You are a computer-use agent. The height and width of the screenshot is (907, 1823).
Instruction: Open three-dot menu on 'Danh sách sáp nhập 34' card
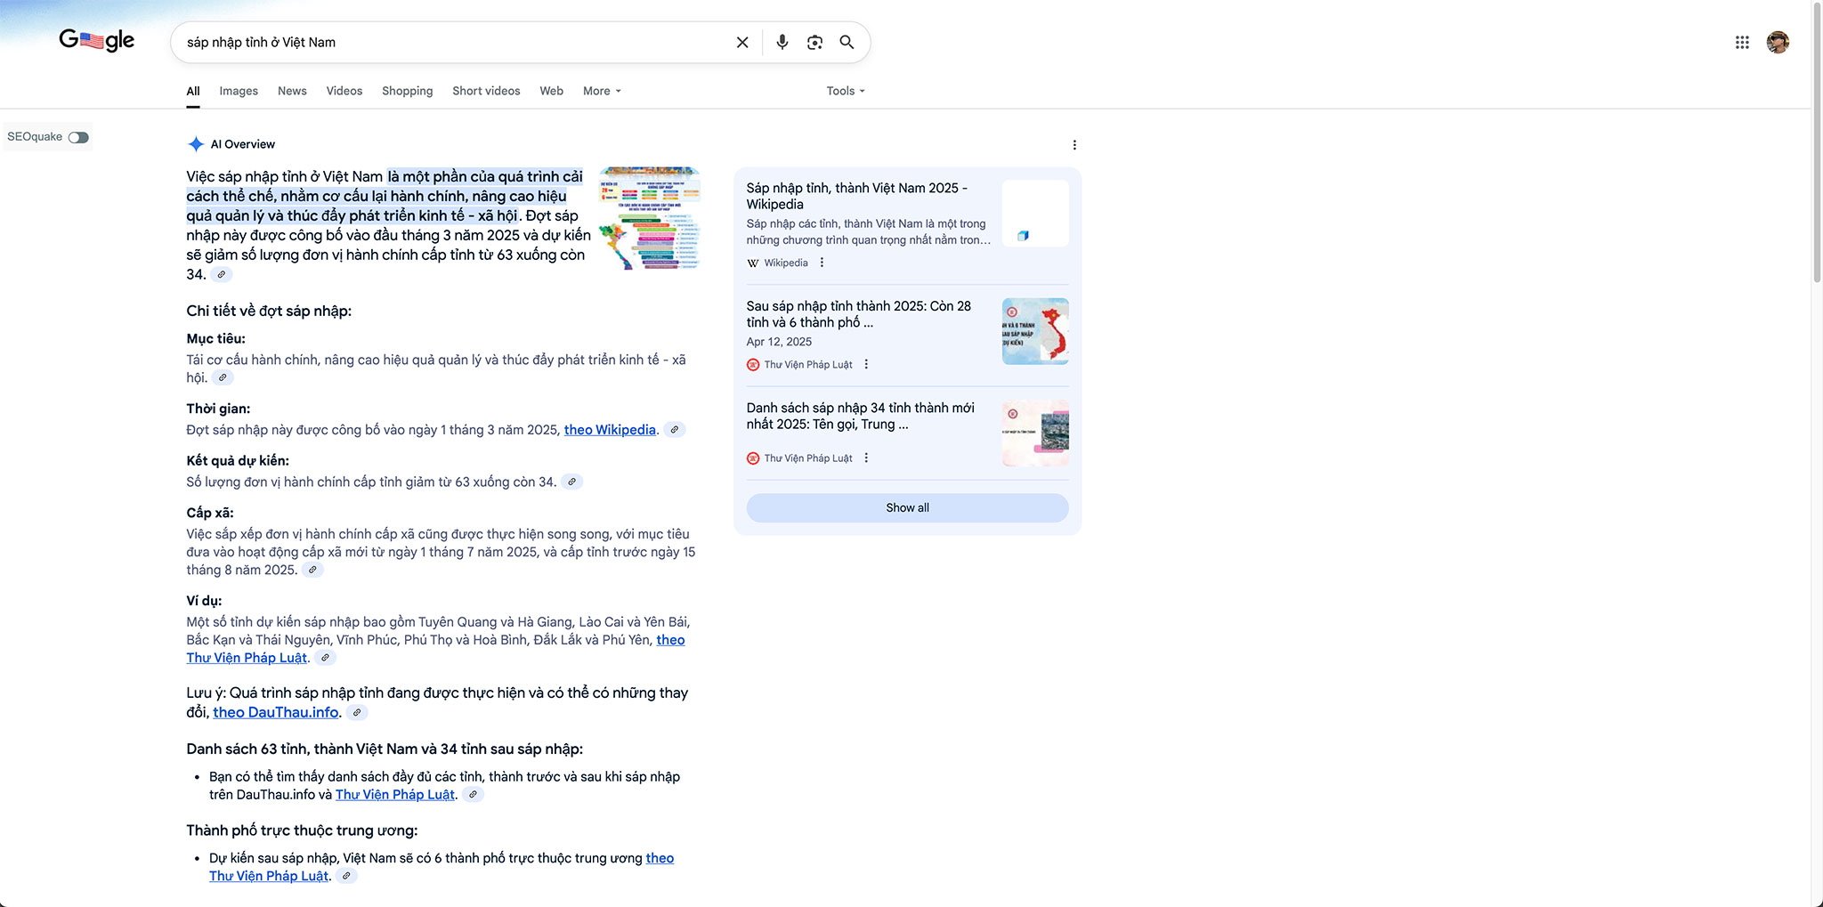coord(866,458)
